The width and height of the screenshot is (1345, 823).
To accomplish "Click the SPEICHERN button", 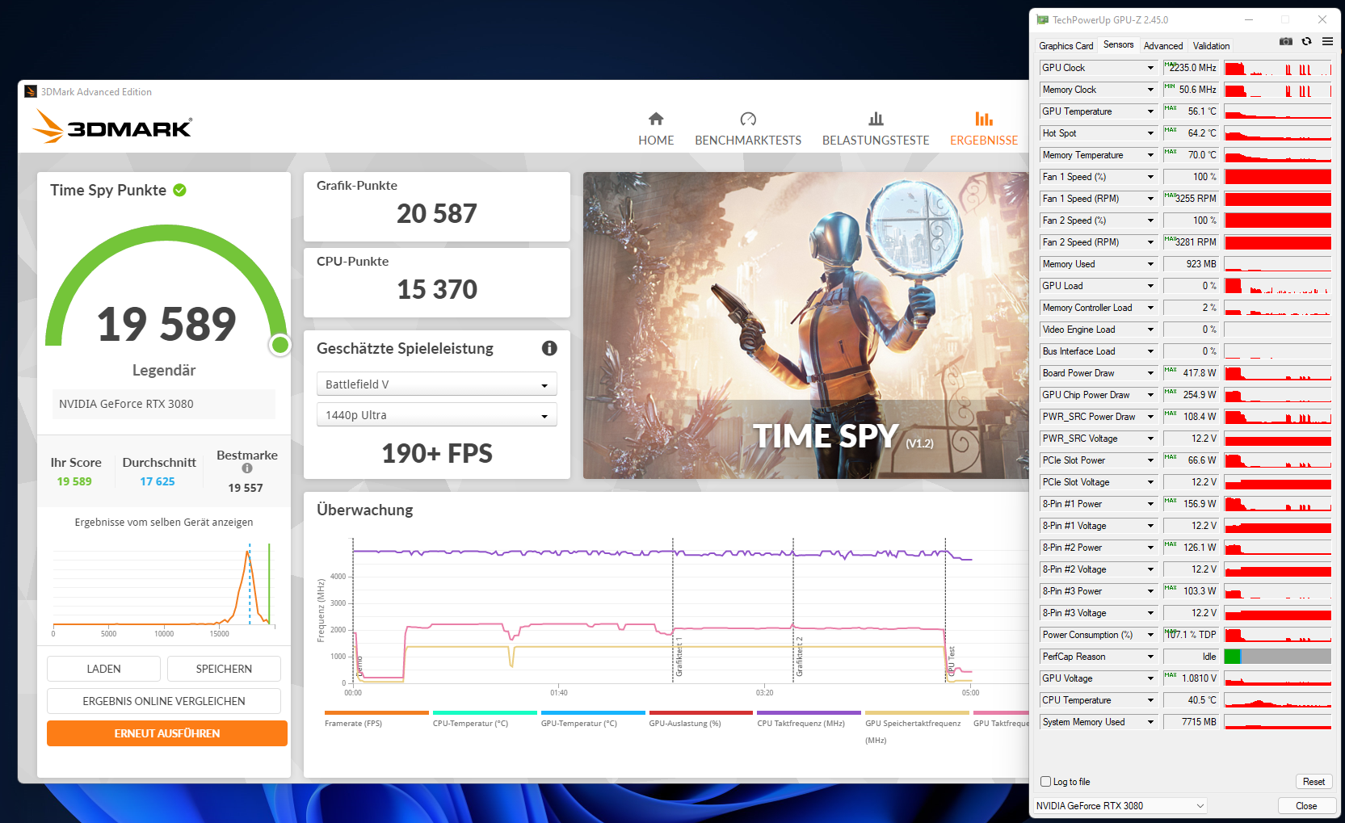I will [x=224, y=669].
